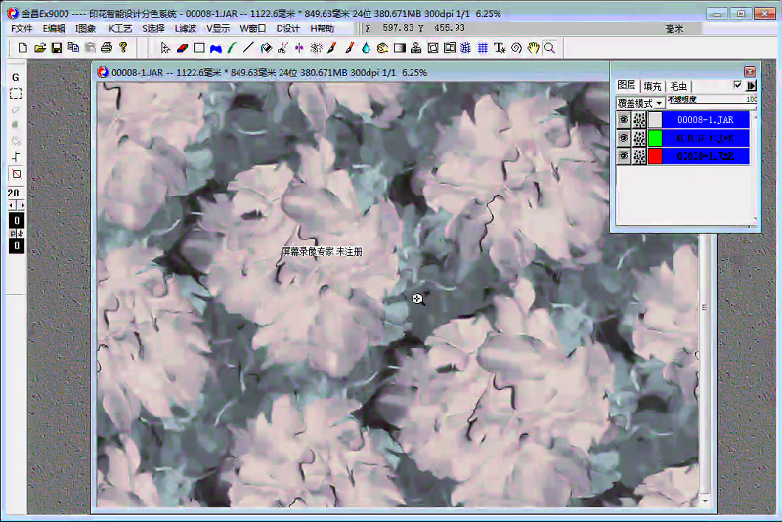Open the F文件 menu
Image resolution: width=782 pixels, height=522 pixels.
(x=22, y=29)
